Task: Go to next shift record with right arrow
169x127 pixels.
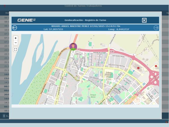Action: coord(156,28)
